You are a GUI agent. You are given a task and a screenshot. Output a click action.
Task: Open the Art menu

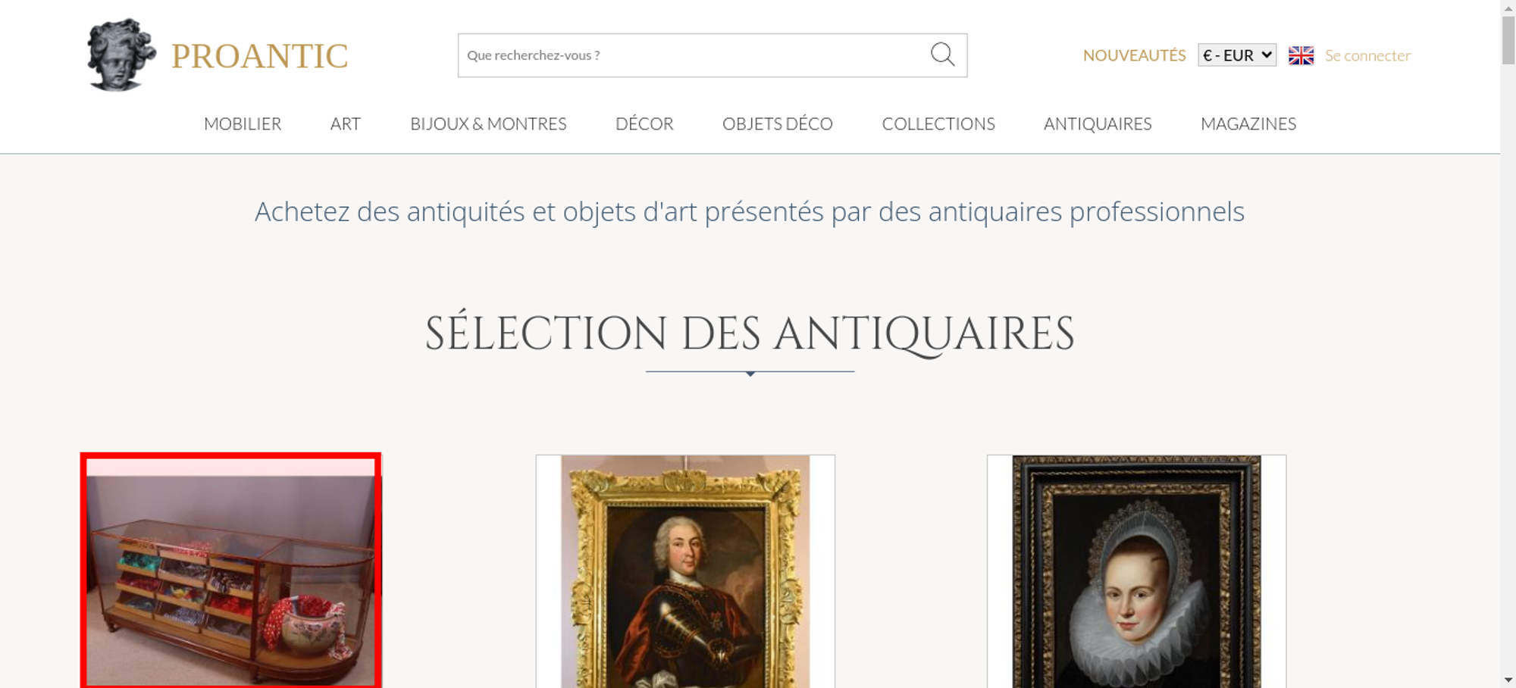click(346, 124)
